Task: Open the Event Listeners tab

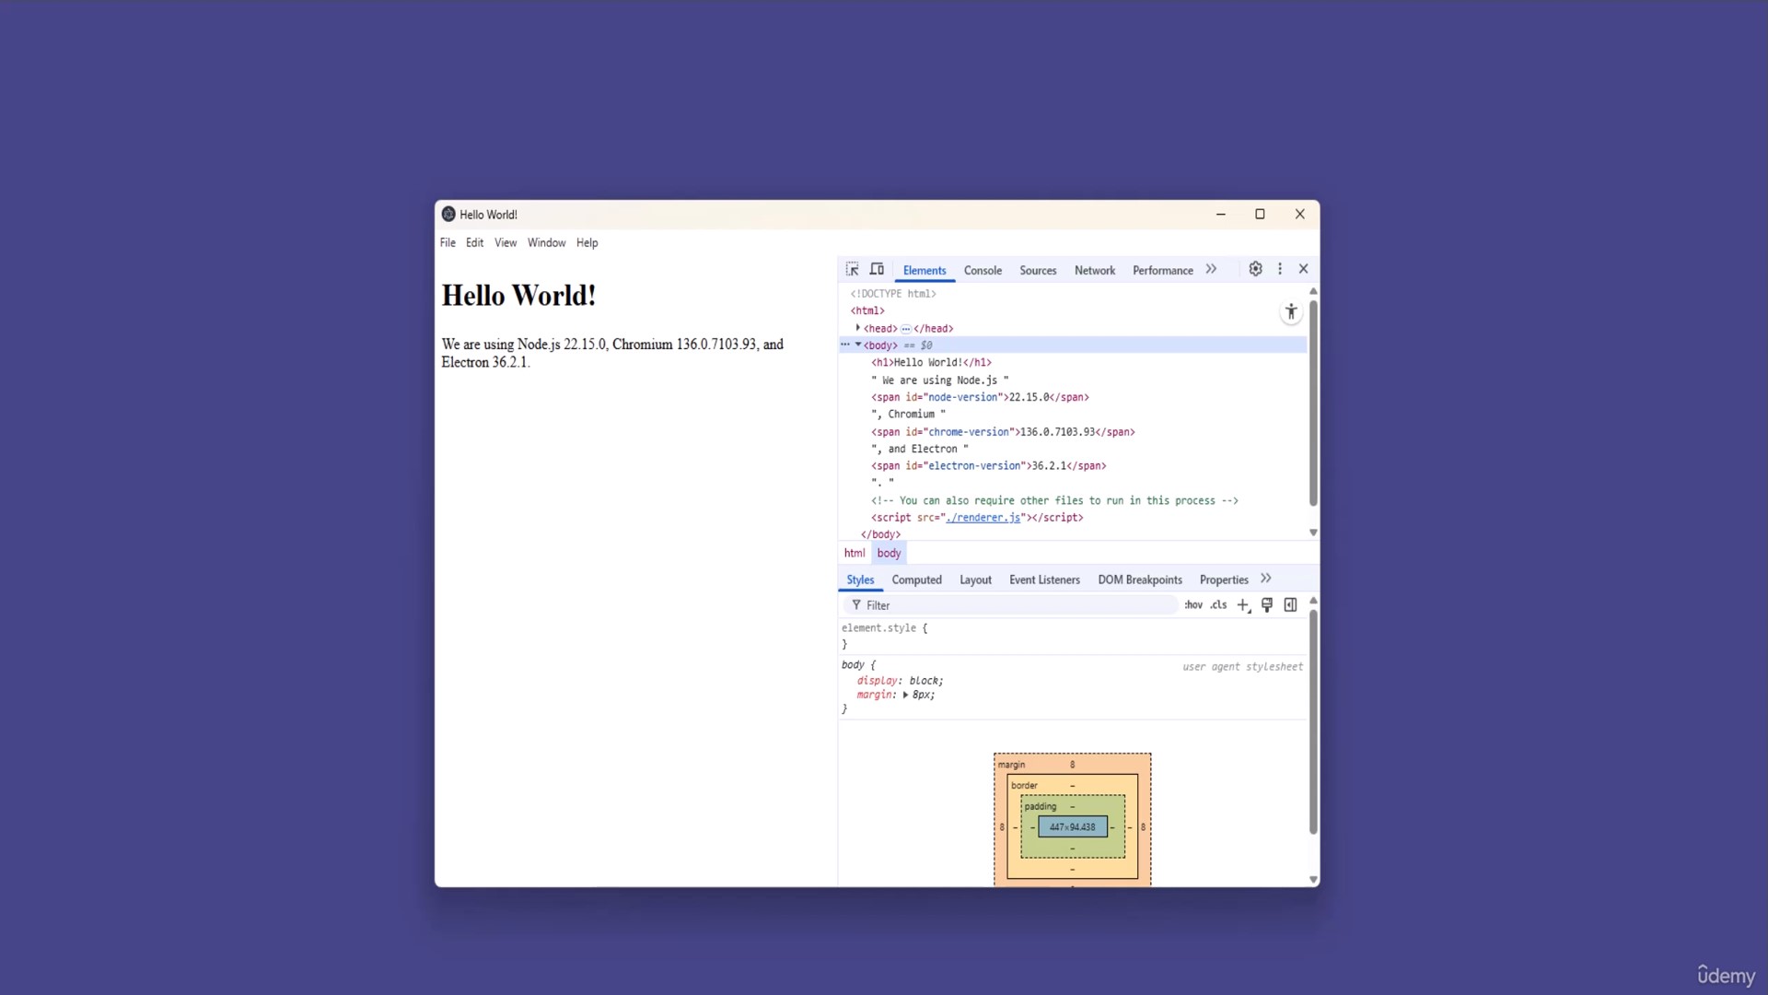Action: tap(1044, 579)
